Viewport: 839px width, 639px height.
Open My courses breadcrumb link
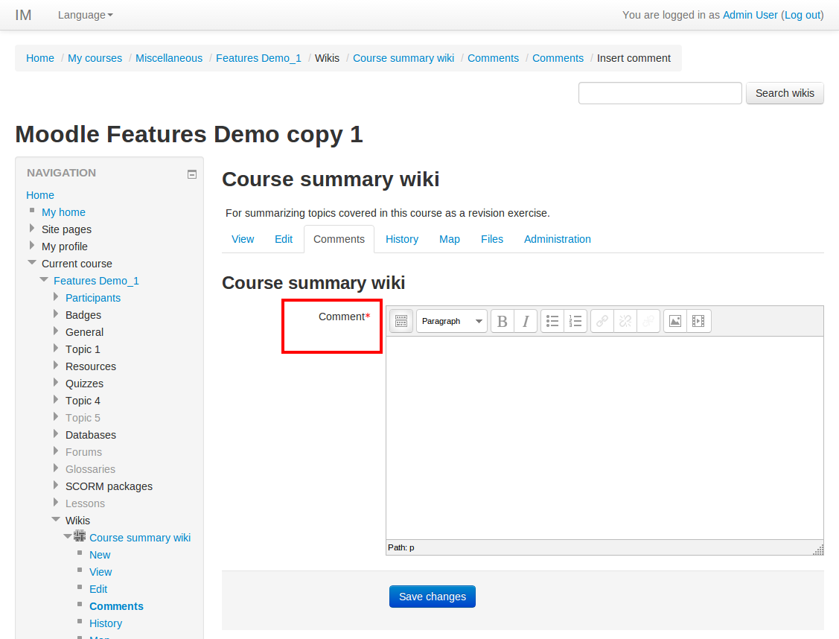tap(95, 58)
